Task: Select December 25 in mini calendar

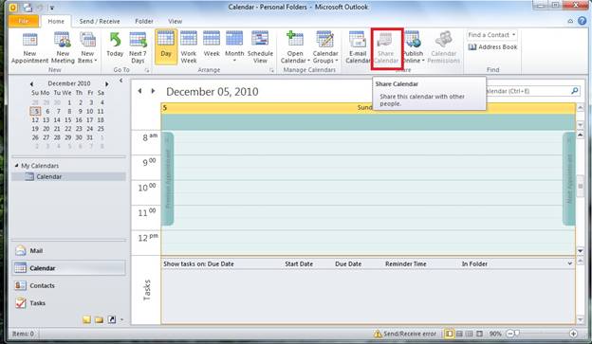Action: [x=101, y=129]
